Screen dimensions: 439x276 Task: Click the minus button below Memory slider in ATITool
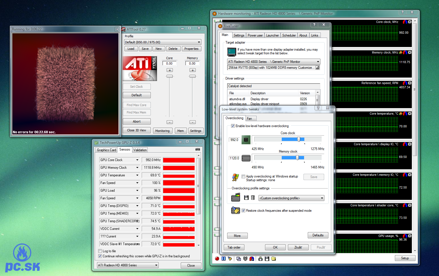pyautogui.click(x=192, y=122)
